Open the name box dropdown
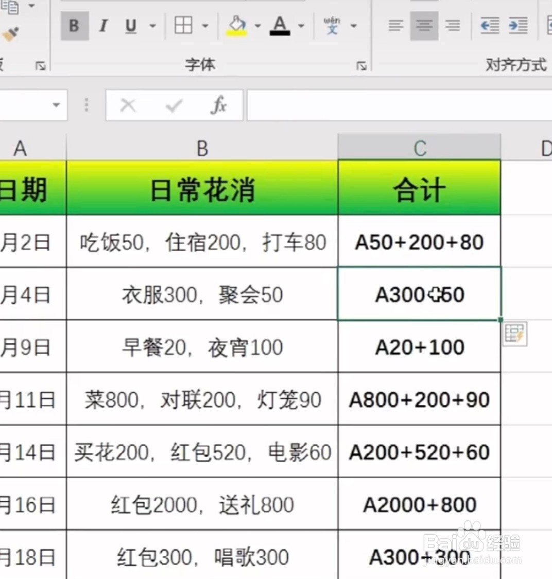The width and height of the screenshot is (552, 579). 56,105
